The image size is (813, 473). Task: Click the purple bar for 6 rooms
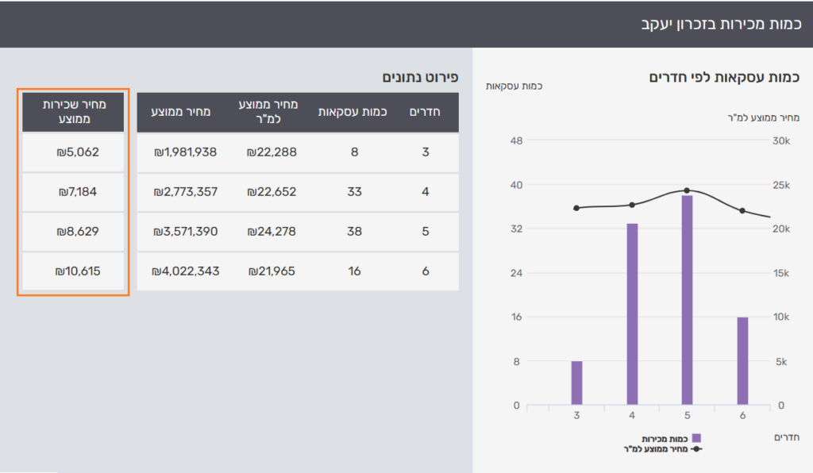point(742,360)
